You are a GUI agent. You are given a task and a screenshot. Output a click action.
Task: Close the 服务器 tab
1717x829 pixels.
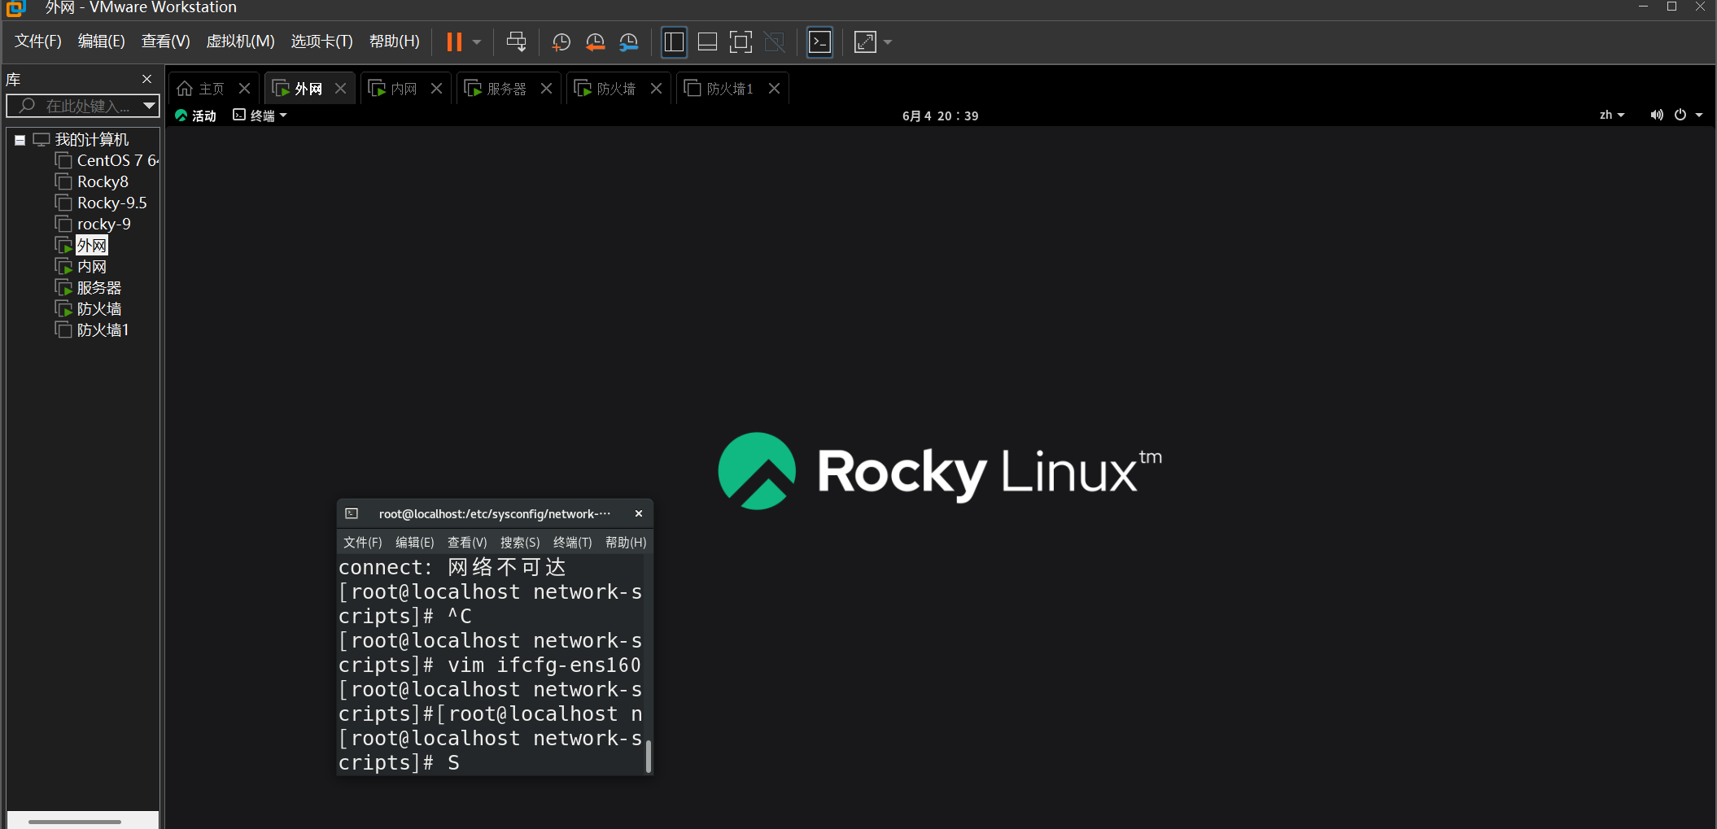pyautogui.click(x=547, y=88)
